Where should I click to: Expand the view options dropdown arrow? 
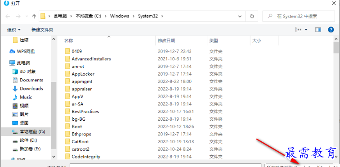pos(306,30)
